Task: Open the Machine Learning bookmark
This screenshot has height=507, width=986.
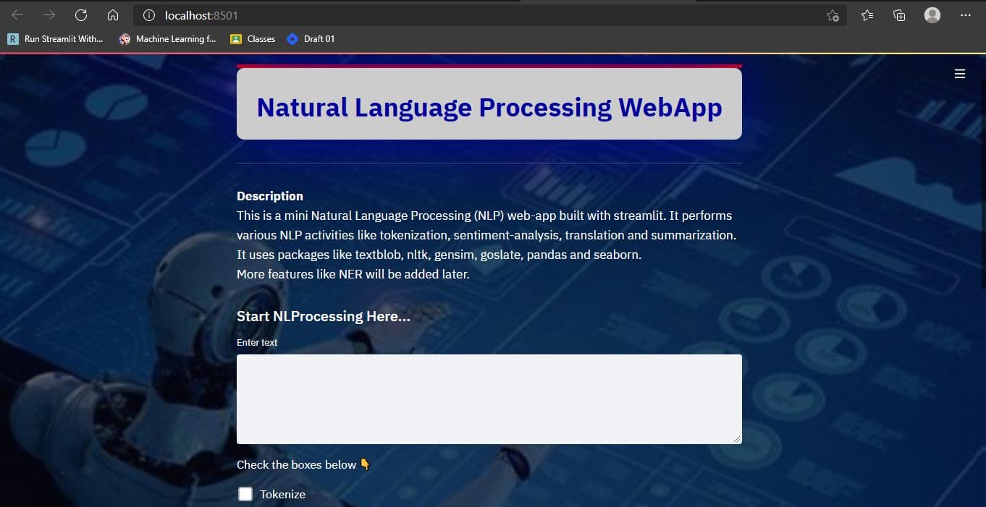Action: [168, 39]
